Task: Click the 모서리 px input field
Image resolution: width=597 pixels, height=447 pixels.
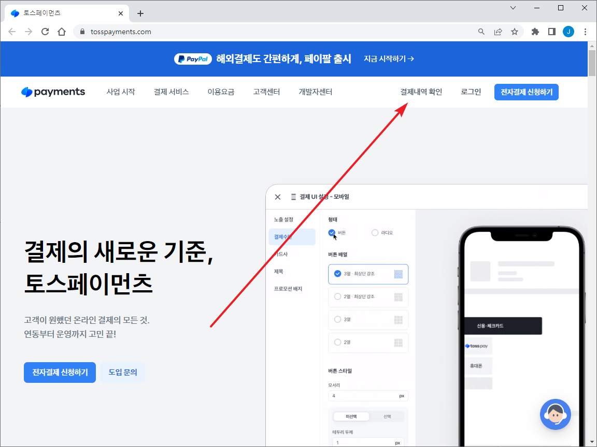Action: pos(368,396)
